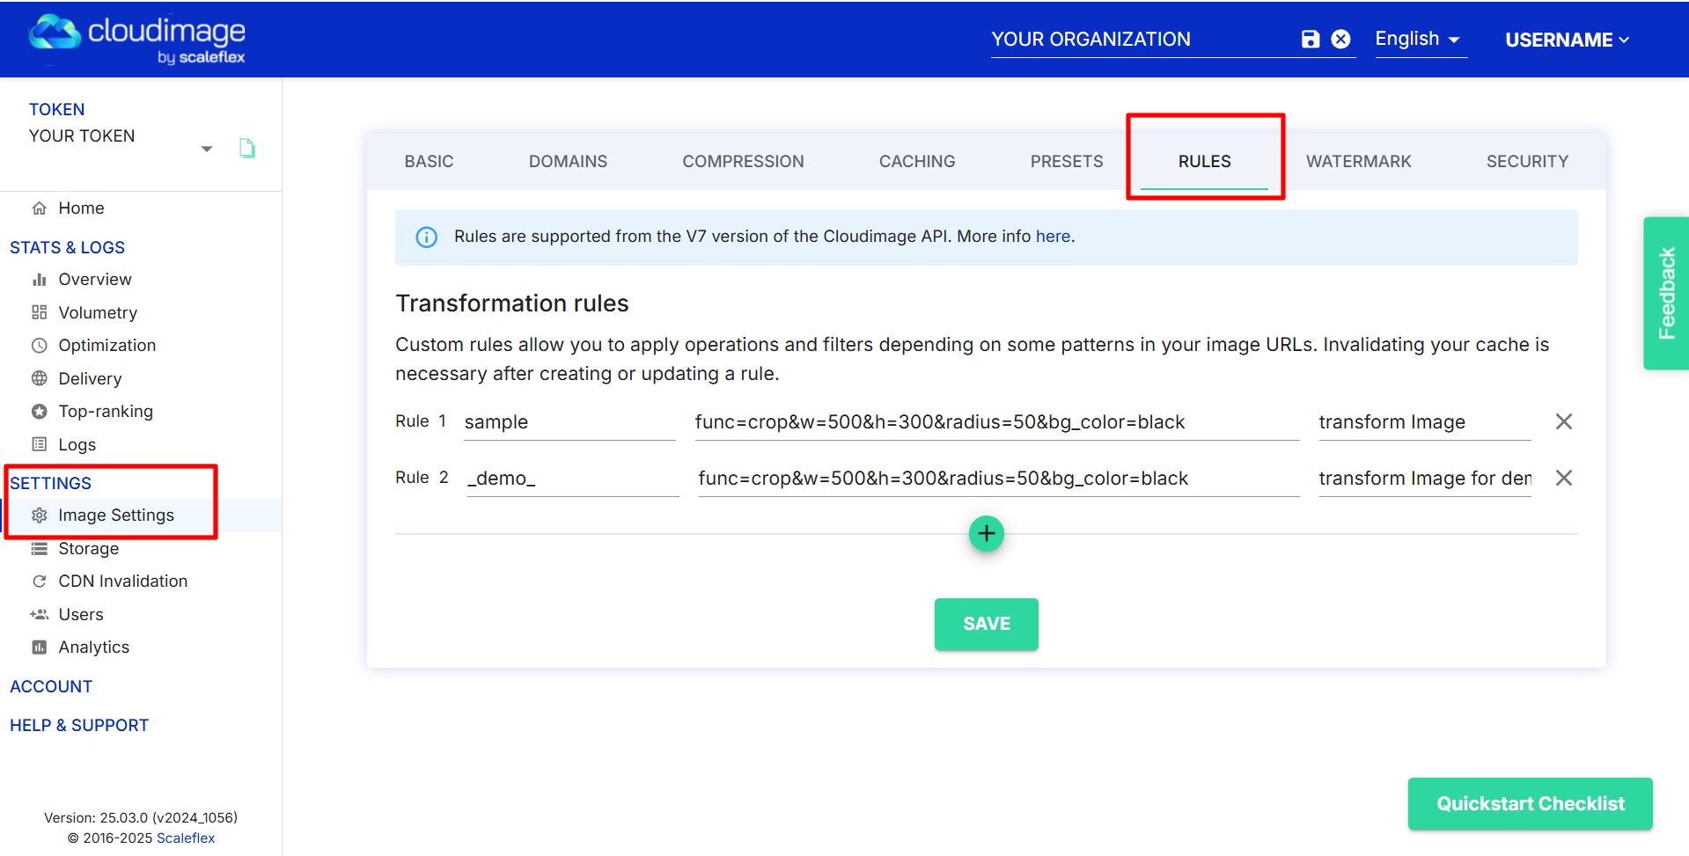Expand the USERNAME account menu
Image resolution: width=1689 pixels, height=856 pixels.
[x=1567, y=40]
